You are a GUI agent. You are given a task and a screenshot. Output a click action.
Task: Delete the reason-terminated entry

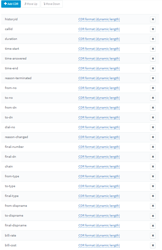point(153,78)
